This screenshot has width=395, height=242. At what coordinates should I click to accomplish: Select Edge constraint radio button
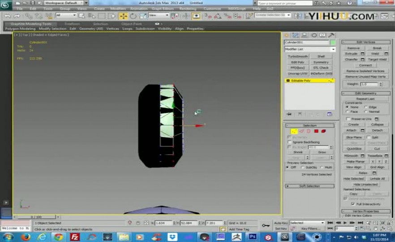click(366, 107)
